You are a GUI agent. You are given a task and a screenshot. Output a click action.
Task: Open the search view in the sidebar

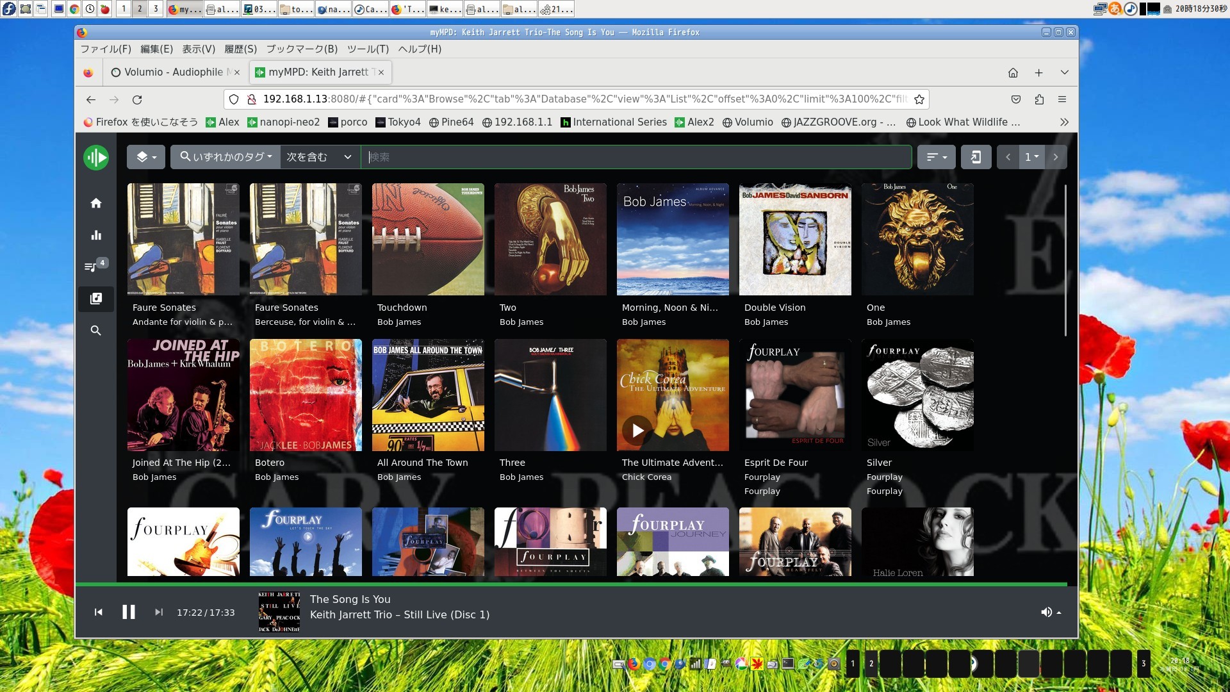point(95,331)
